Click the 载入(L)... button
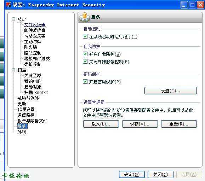205x181 pixels. (101, 124)
